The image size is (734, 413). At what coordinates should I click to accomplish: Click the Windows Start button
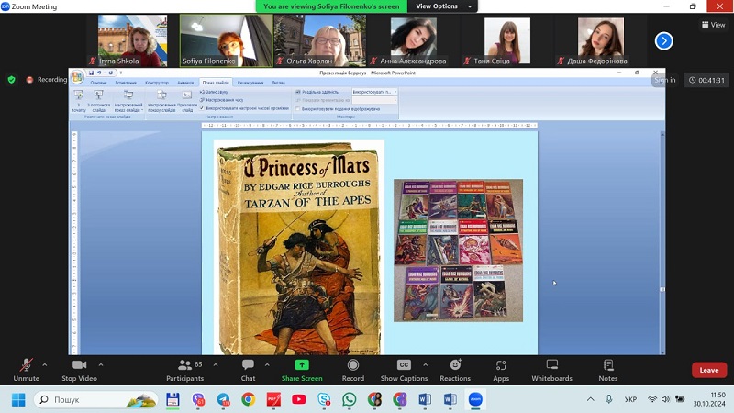[18, 399]
